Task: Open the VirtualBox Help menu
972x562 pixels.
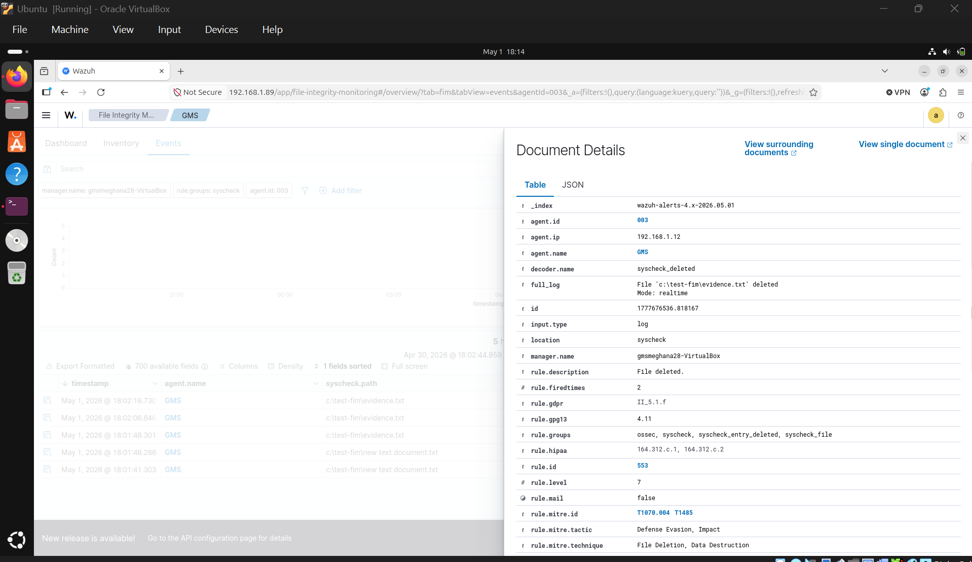Action: (272, 29)
